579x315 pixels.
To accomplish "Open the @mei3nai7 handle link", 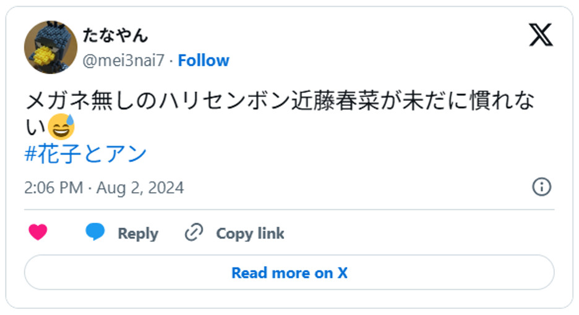I will click(x=124, y=61).
